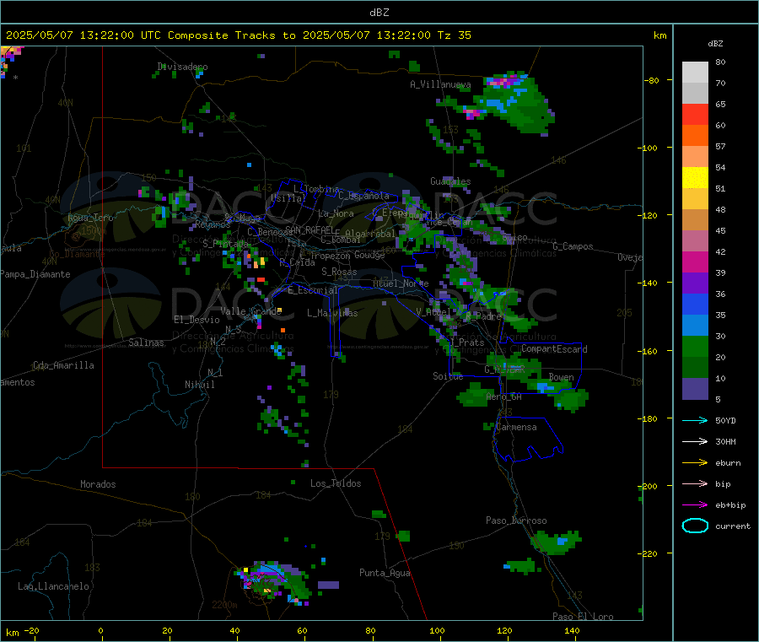The width and height of the screenshot is (759, 642).
Task: Click the 'eburn' legend label
Action: tap(728, 463)
